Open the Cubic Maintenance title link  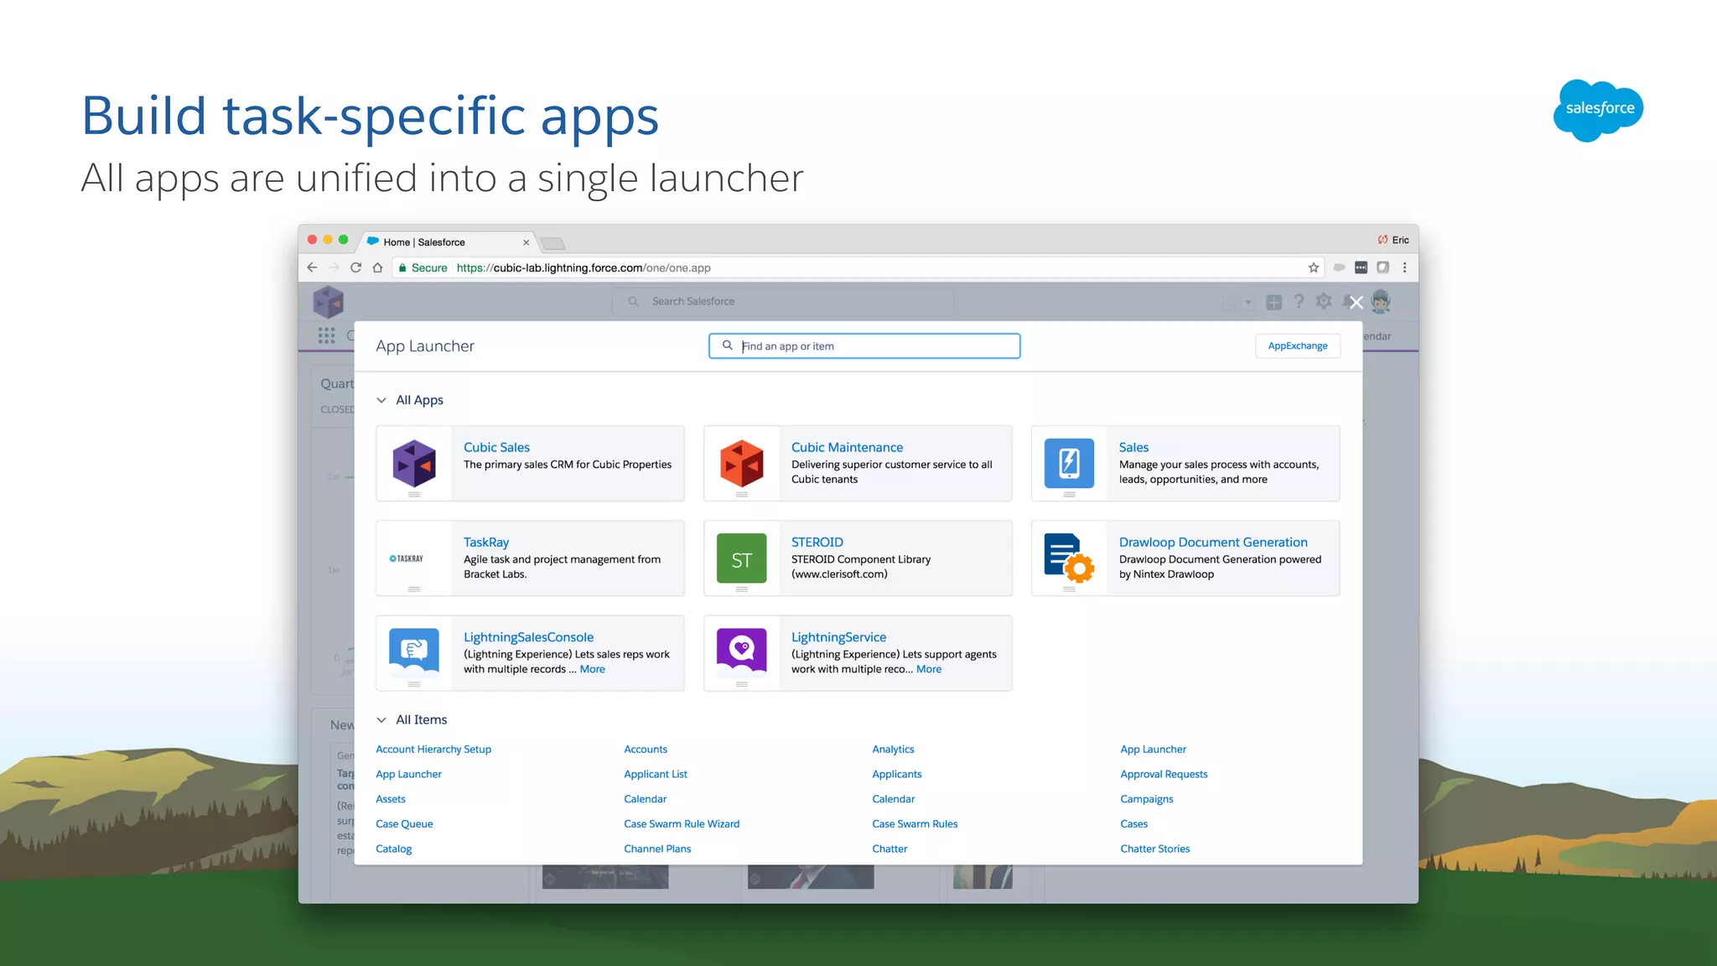(847, 448)
